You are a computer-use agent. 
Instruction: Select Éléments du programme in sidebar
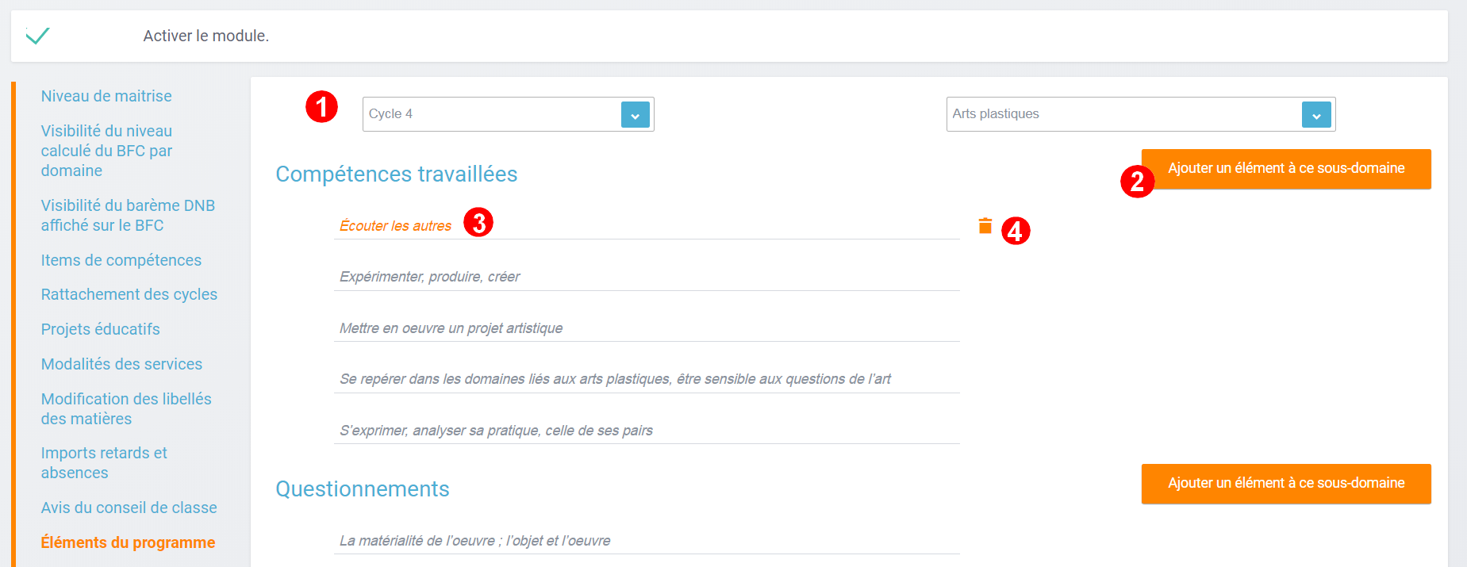[x=128, y=542]
